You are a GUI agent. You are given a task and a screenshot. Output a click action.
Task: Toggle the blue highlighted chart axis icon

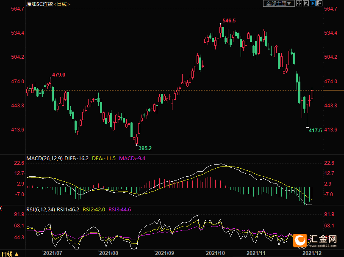pyautogui.click(x=313, y=4)
